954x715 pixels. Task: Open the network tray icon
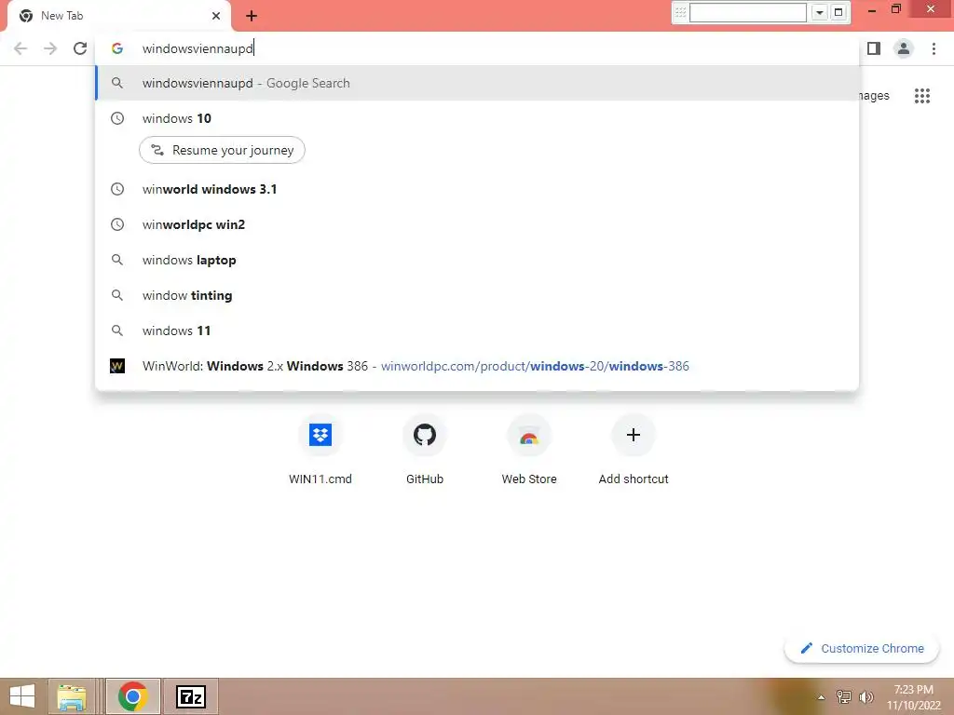[844, 696]
